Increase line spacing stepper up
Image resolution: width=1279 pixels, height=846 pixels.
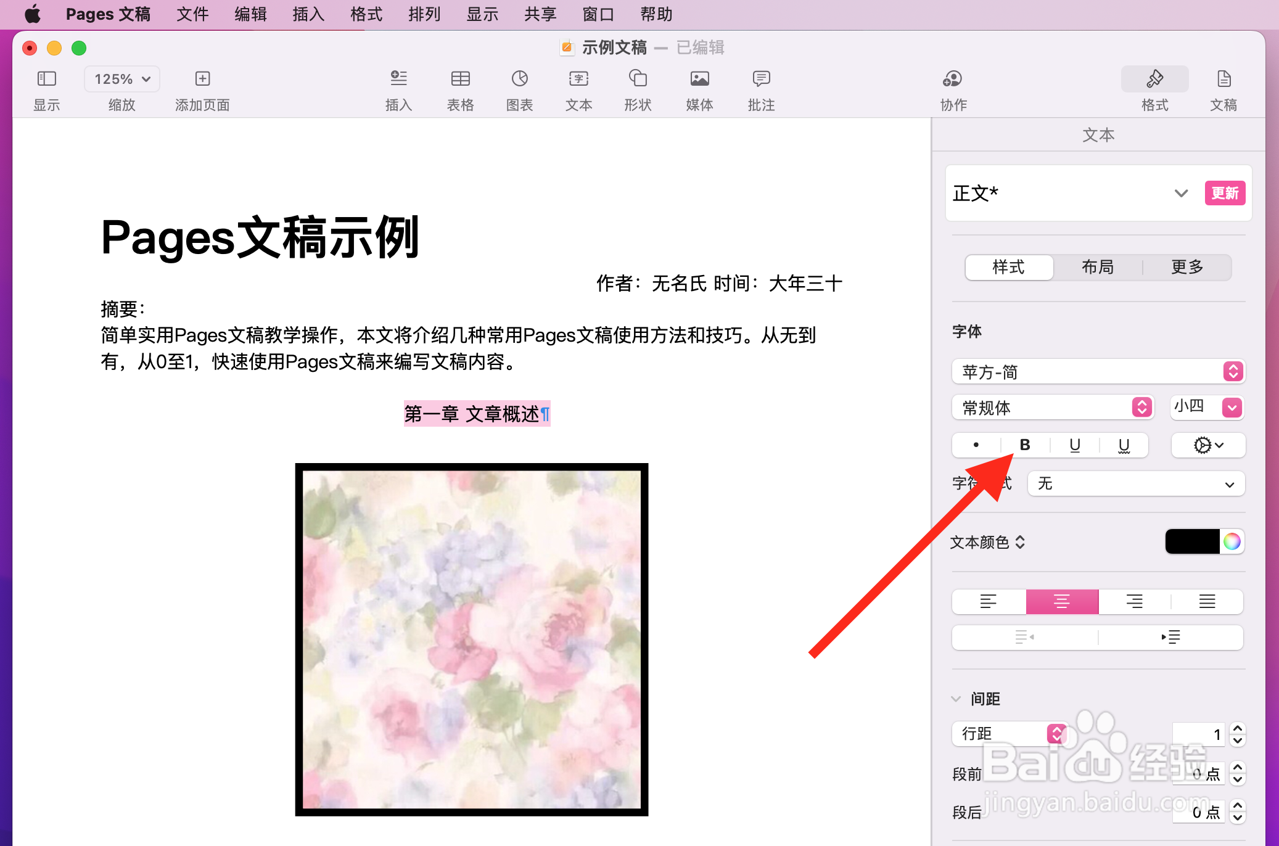1237,728
